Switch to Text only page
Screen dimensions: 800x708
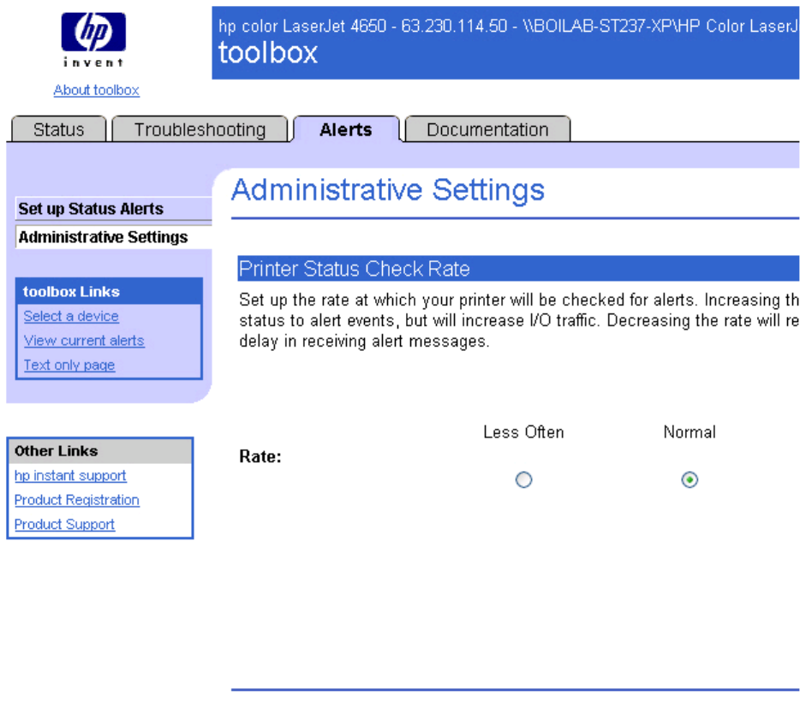tap(69, 366)
